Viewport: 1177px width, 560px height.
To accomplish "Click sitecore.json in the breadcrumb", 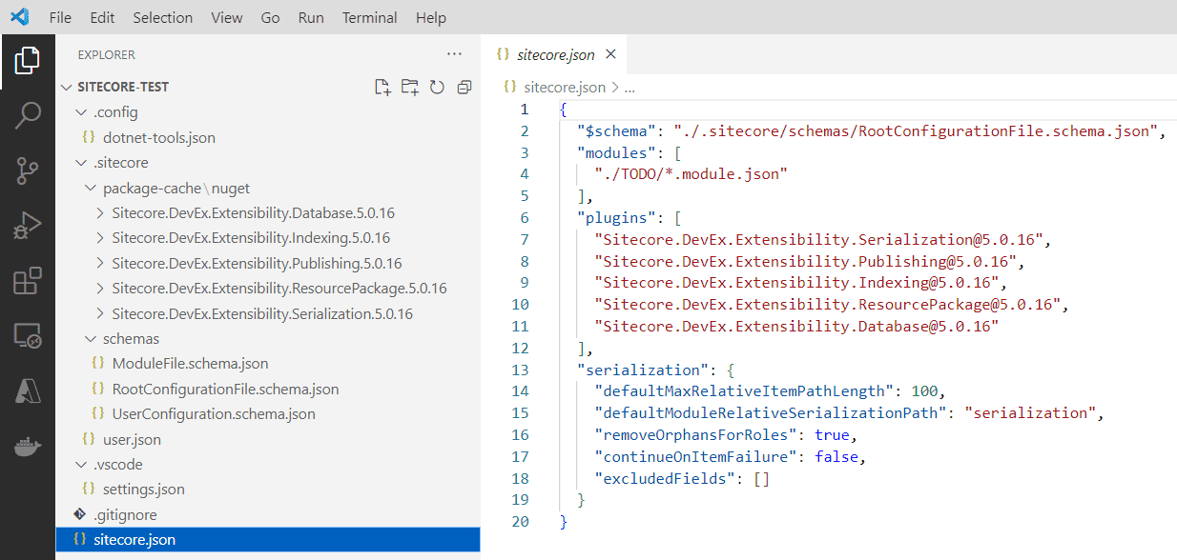I will pyautogui.click(x=564, y=87).
